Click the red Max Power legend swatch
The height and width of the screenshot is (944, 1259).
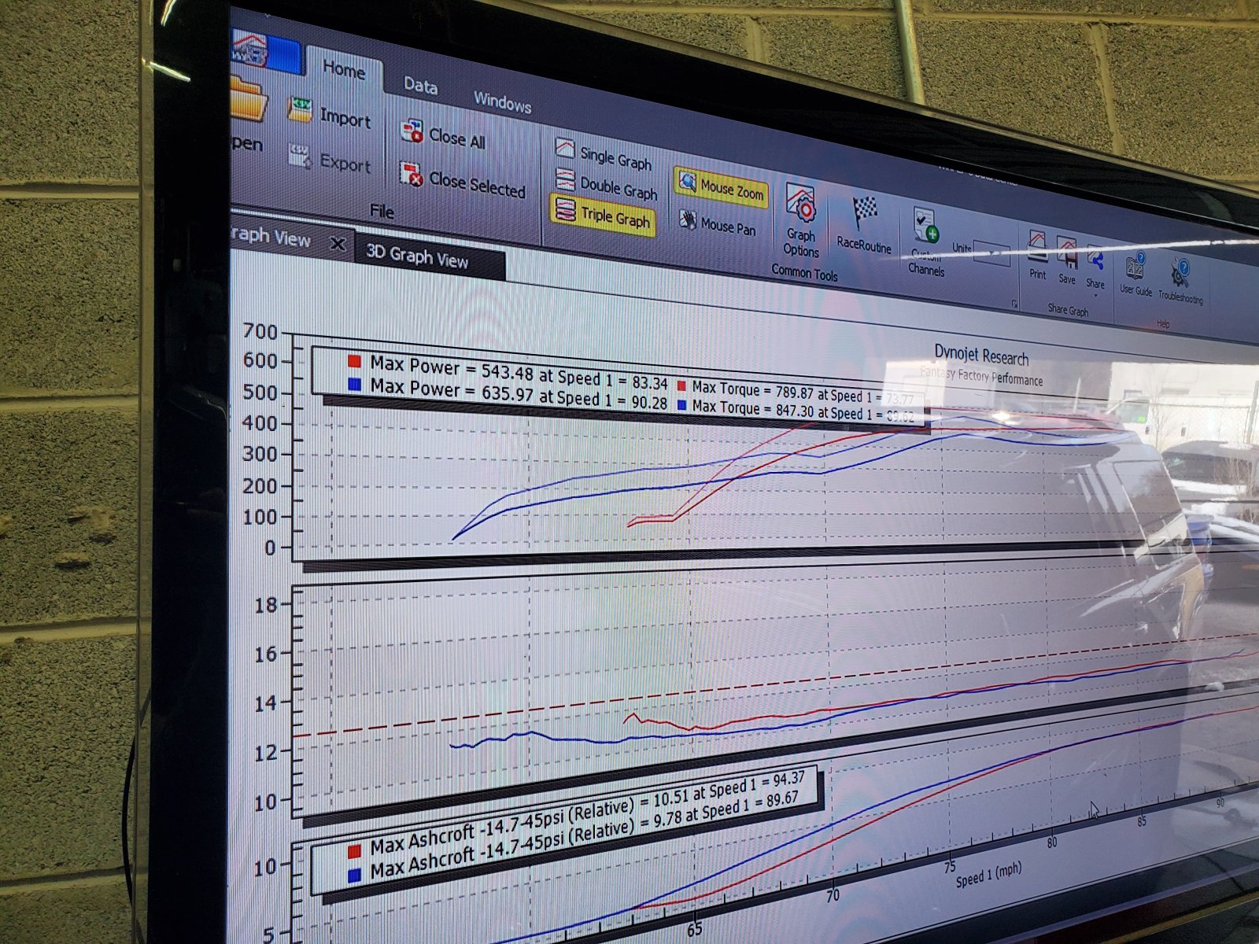pyautogui.click(x=354, y=362)
